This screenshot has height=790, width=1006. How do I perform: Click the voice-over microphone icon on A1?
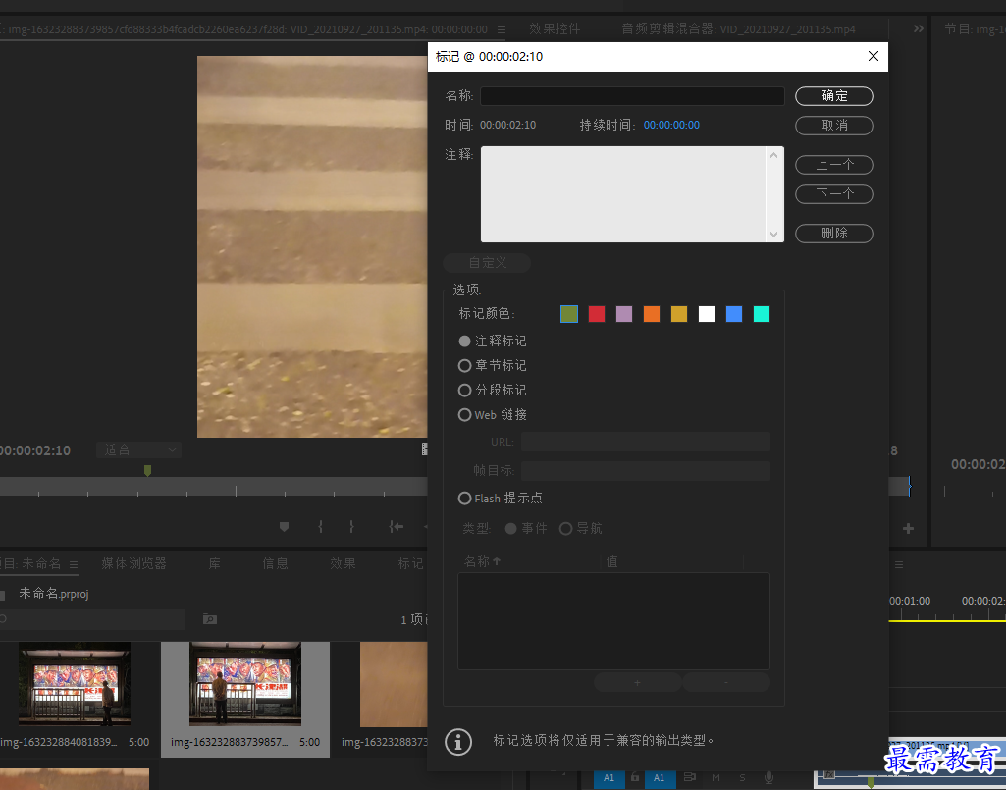[x=768, y=778]
